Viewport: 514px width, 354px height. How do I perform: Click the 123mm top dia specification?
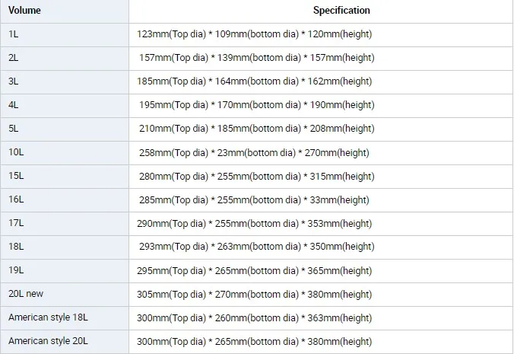point(255,34)
